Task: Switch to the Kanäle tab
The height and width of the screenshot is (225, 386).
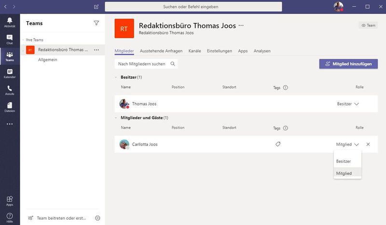Action: [x=194, y=51]
